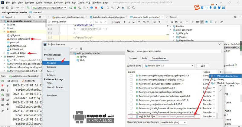Click Maven Add Project plus icon
Image resolution: width=242 pixels, height=127 pixels.
[187, 22]
